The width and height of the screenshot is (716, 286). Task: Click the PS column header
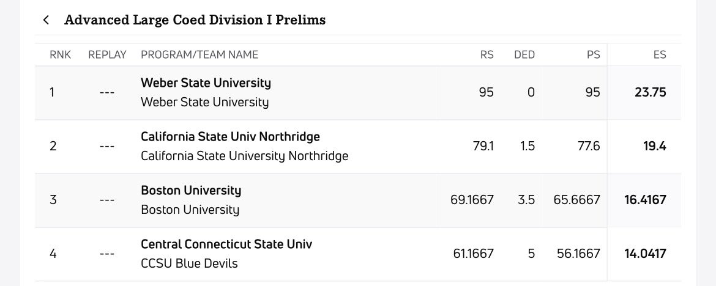pos(593,54)
